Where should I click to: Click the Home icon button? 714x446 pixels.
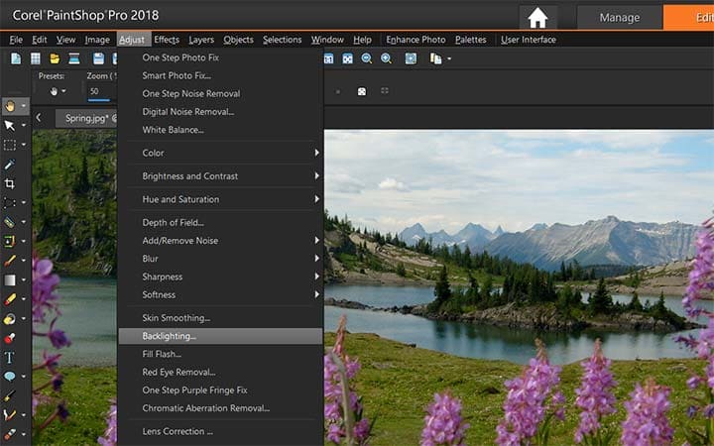[537, 18]
